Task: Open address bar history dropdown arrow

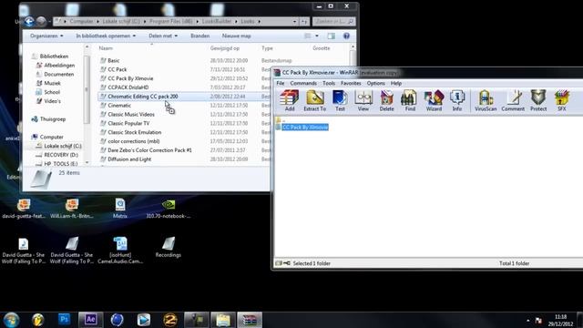Action: [x=294, y=22]
